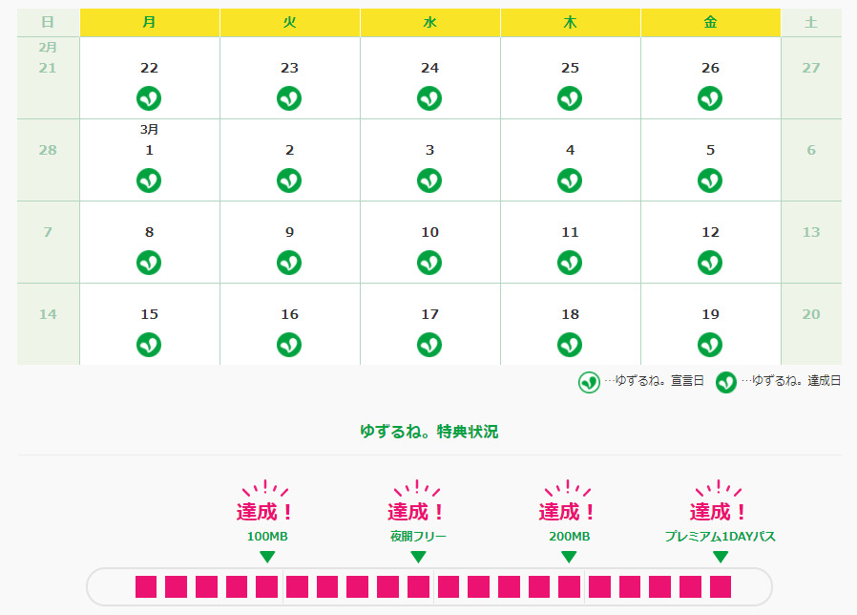
Task: Select the achievement icon on March 15
Action: [x=149, y=345]
